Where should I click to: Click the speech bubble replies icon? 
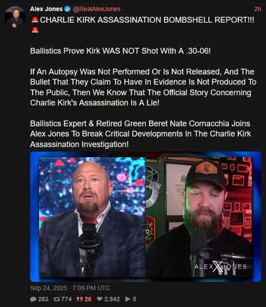pos(33,299)
